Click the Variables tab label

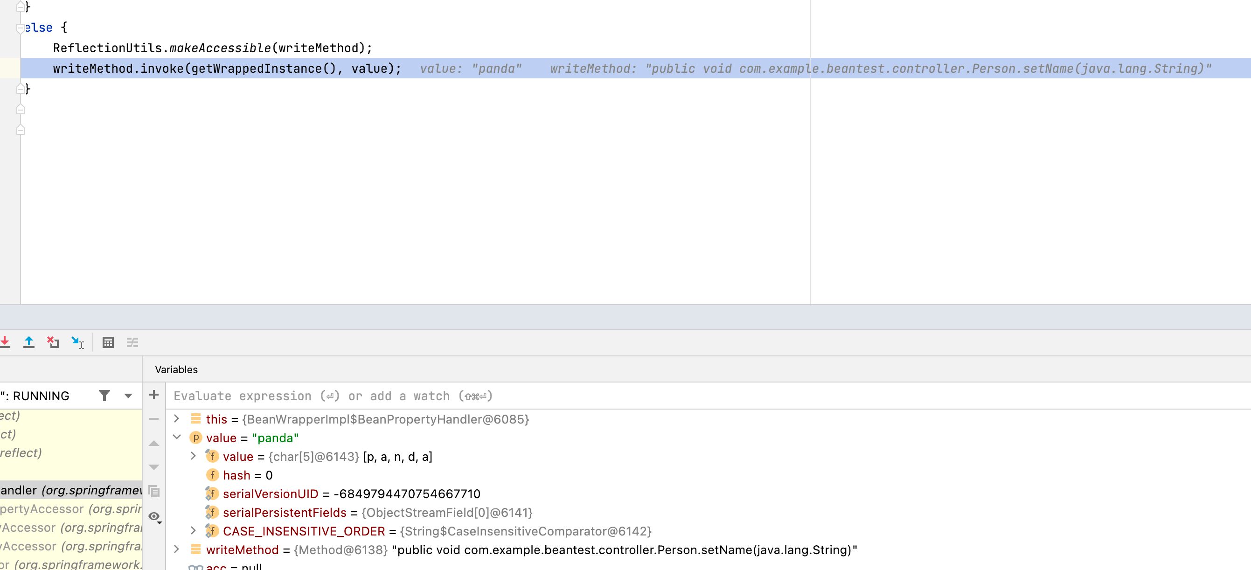[176, 369]
